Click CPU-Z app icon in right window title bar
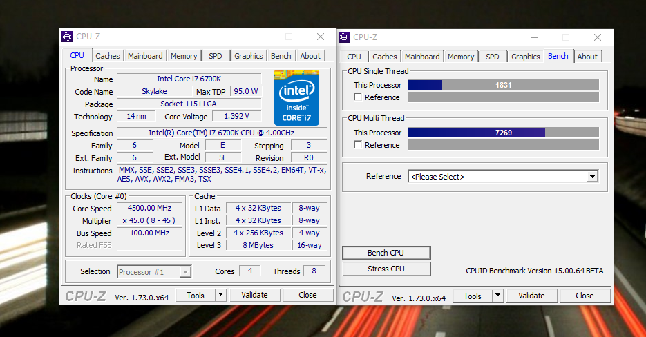646x337 pixels. coord(344,37)
